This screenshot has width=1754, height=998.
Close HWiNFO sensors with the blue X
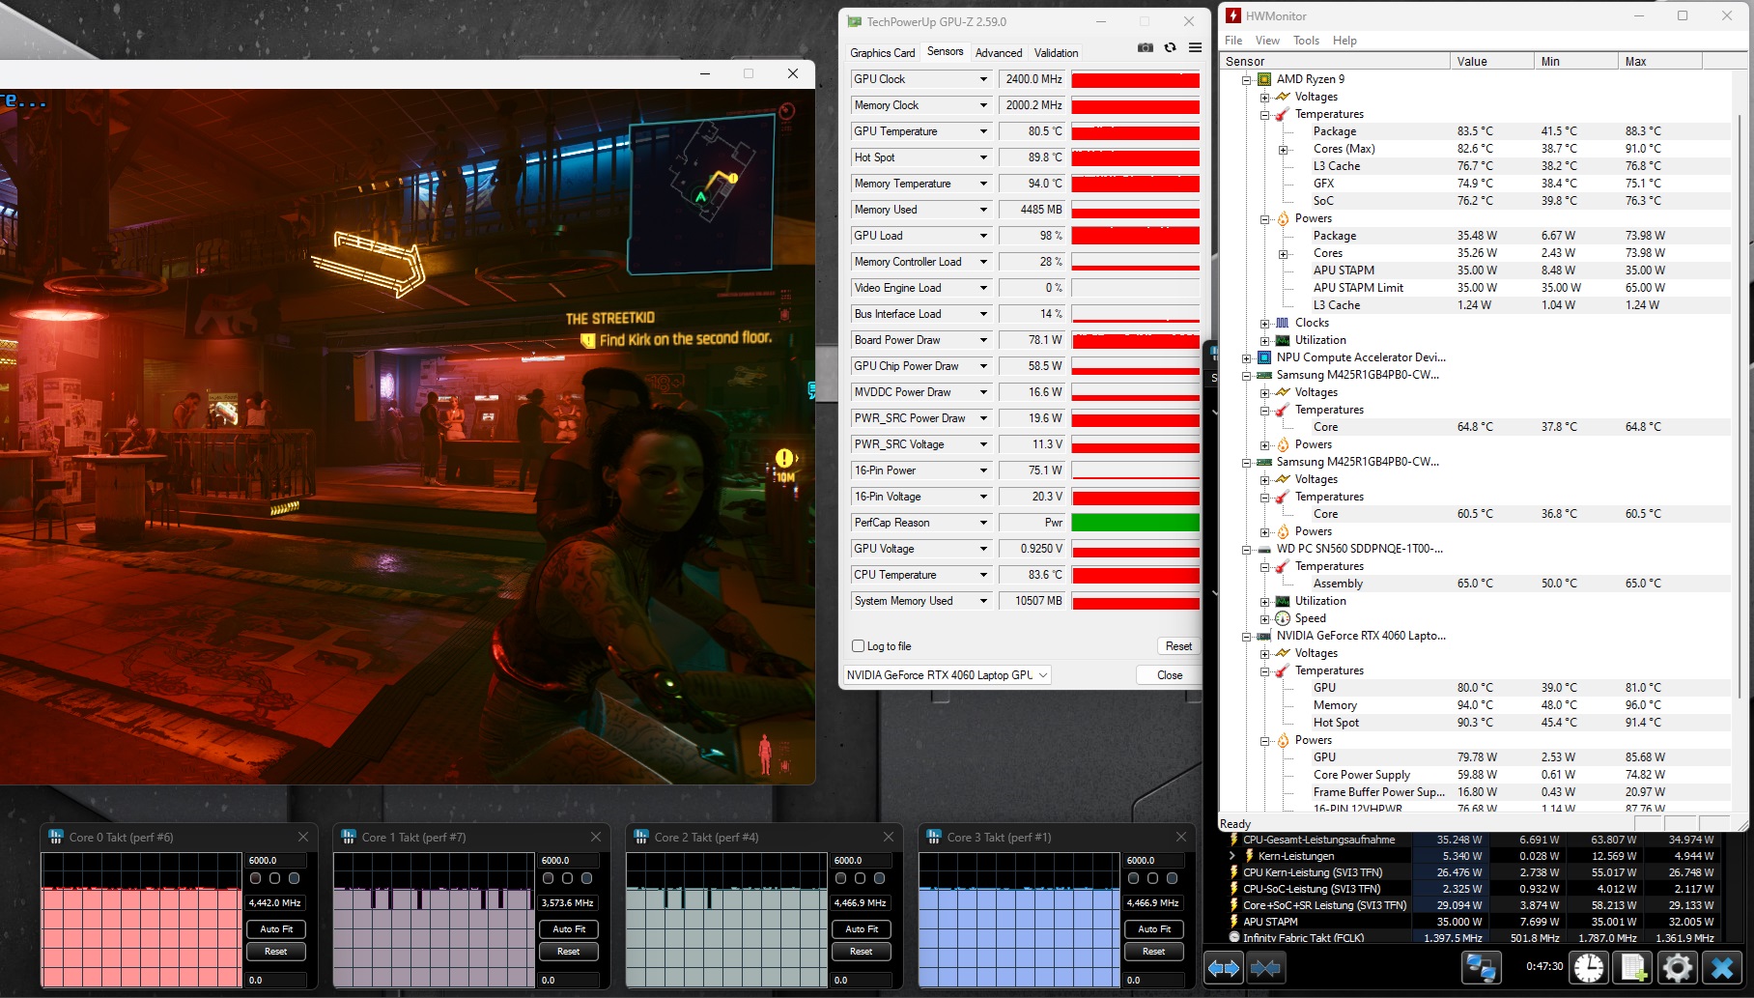[1722, 967]
